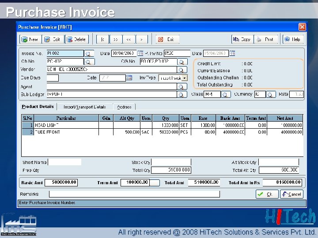318x238 pixels.
Task: Click the Qty cell 1000.000
Action: 166,125
